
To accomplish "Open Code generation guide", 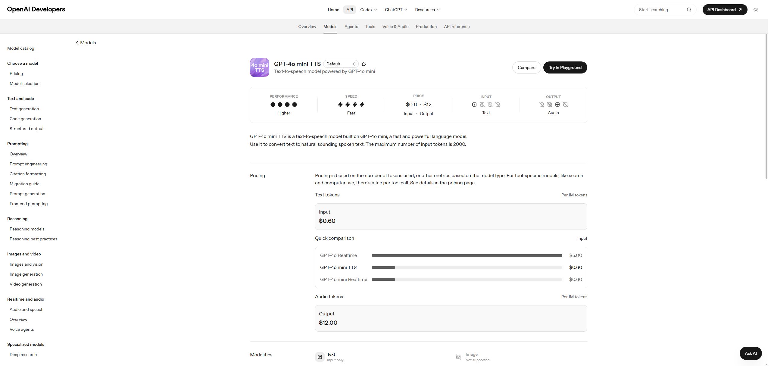I will point(25,119).
